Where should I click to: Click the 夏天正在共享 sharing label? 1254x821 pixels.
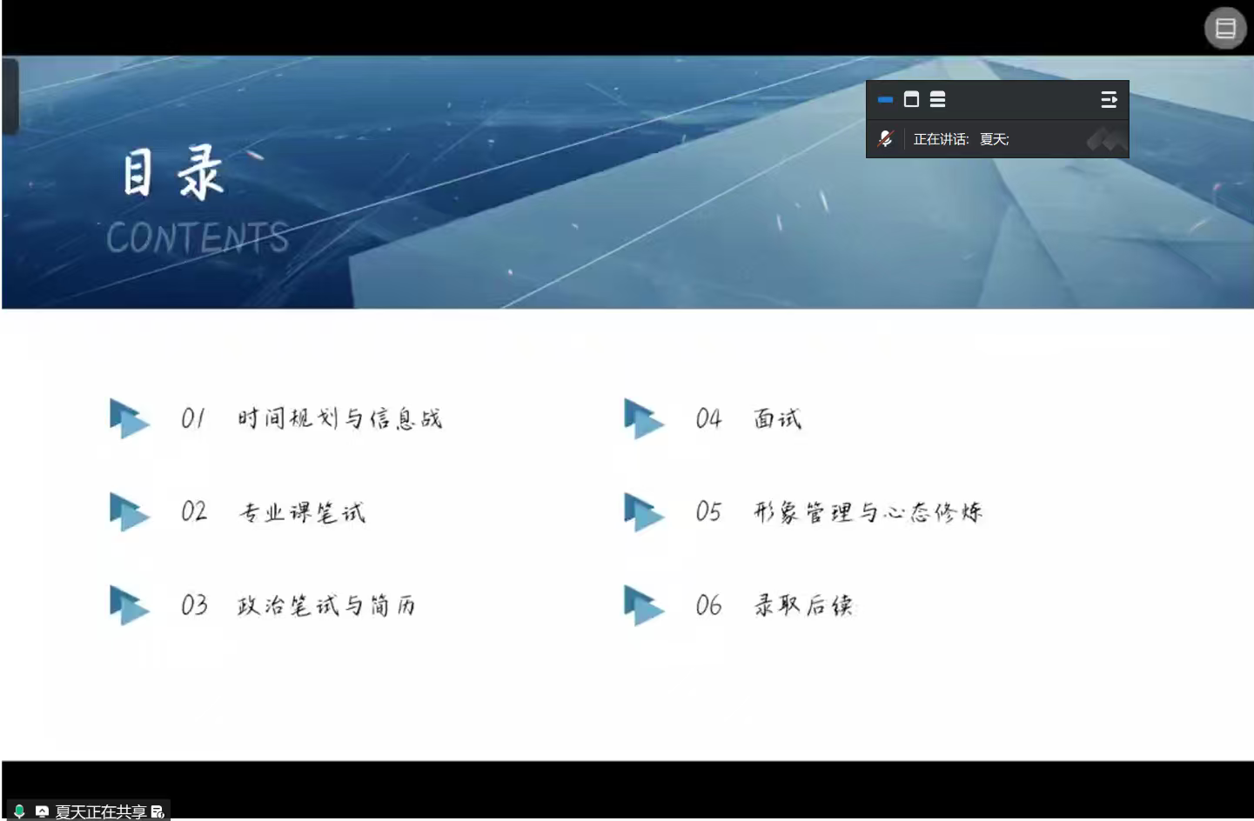pyautogui.click(x=101, y=811)
